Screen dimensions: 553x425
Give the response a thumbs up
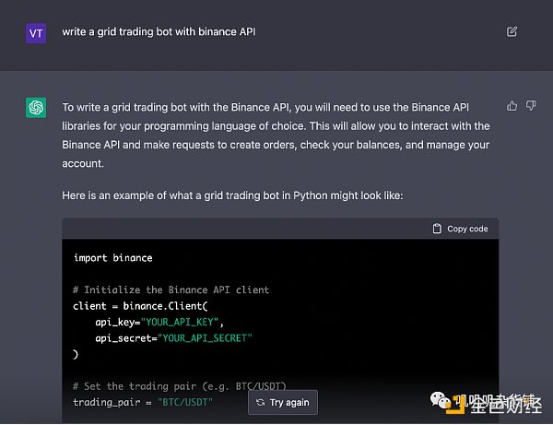[512, 106]
